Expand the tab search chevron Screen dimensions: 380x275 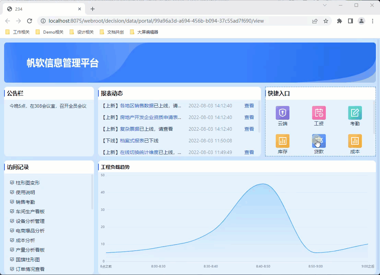(x=325, y=5)
